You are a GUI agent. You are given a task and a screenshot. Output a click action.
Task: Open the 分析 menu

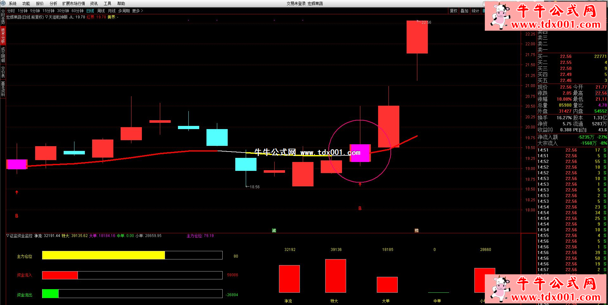coord(54,3)
